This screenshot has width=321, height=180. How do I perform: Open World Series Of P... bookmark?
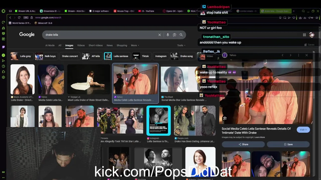tap(20, 23)
